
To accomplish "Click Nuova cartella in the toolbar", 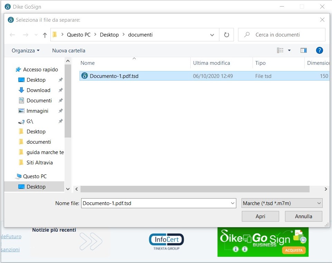I will (68, 50).
